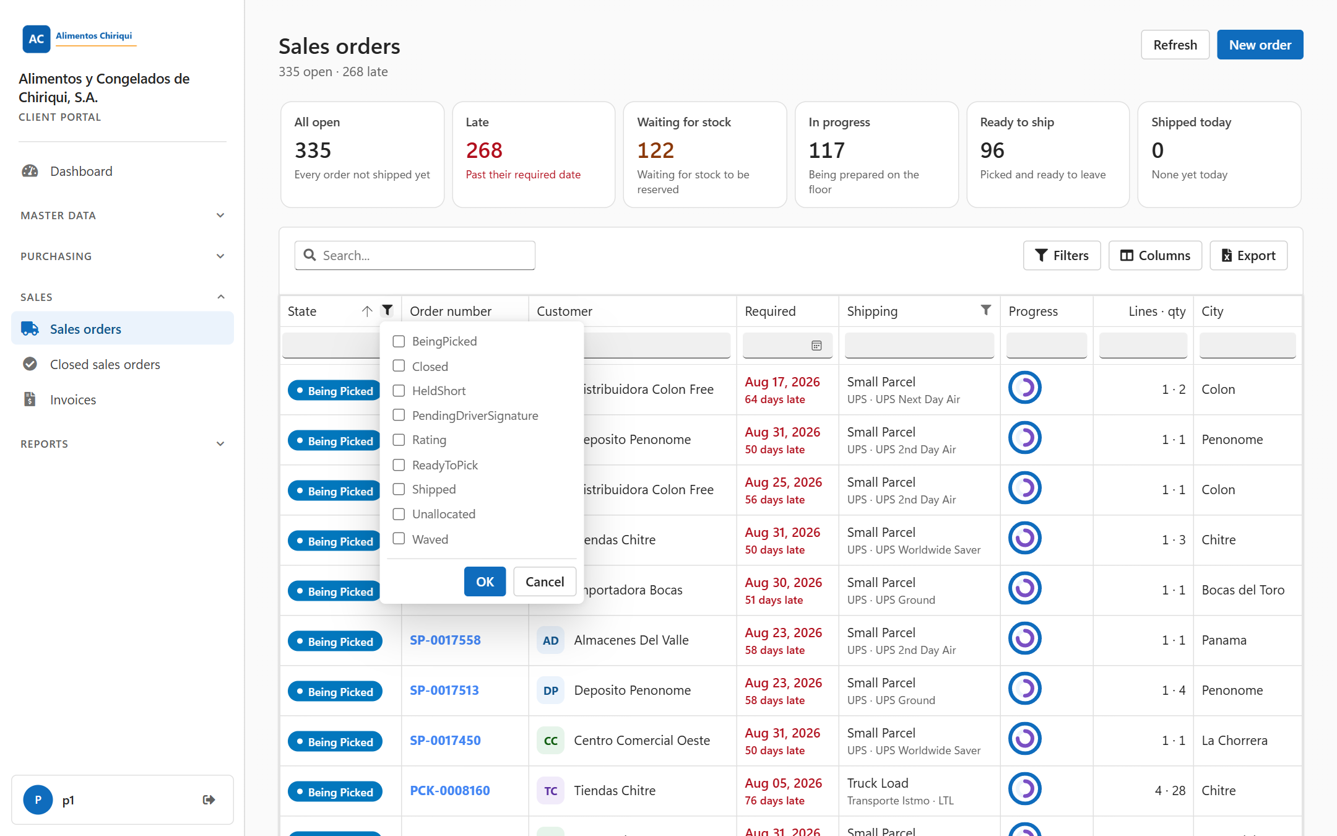
Task: Toggle State column sort arrow
Action: pos(367,311)
